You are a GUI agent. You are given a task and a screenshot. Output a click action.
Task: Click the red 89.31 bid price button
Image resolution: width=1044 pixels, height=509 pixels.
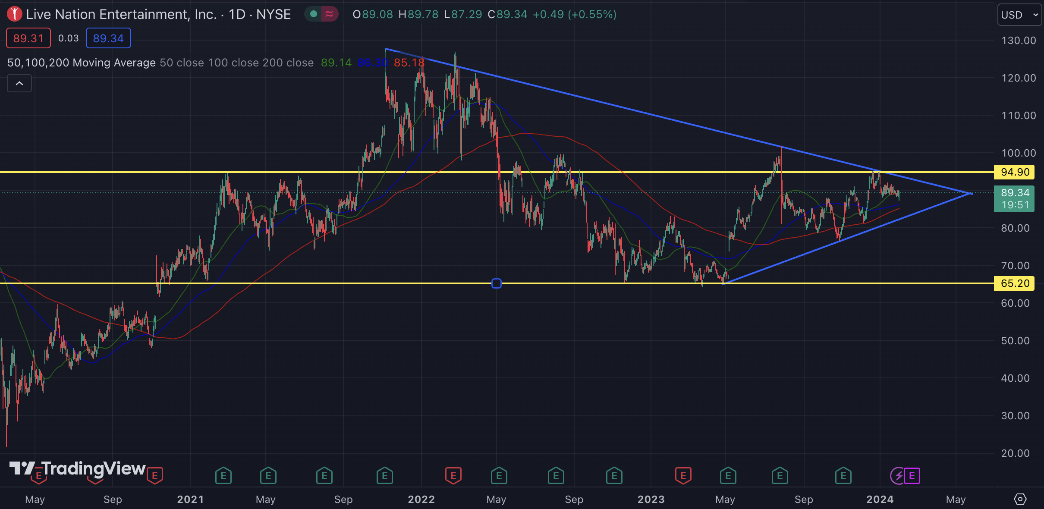pyautogui.click(x=28, y=38)
